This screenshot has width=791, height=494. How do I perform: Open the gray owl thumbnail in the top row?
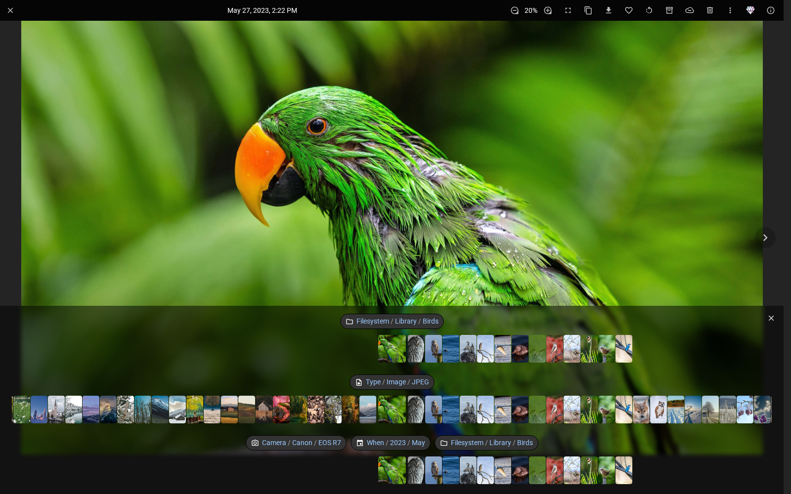click(x=416, y=349)
